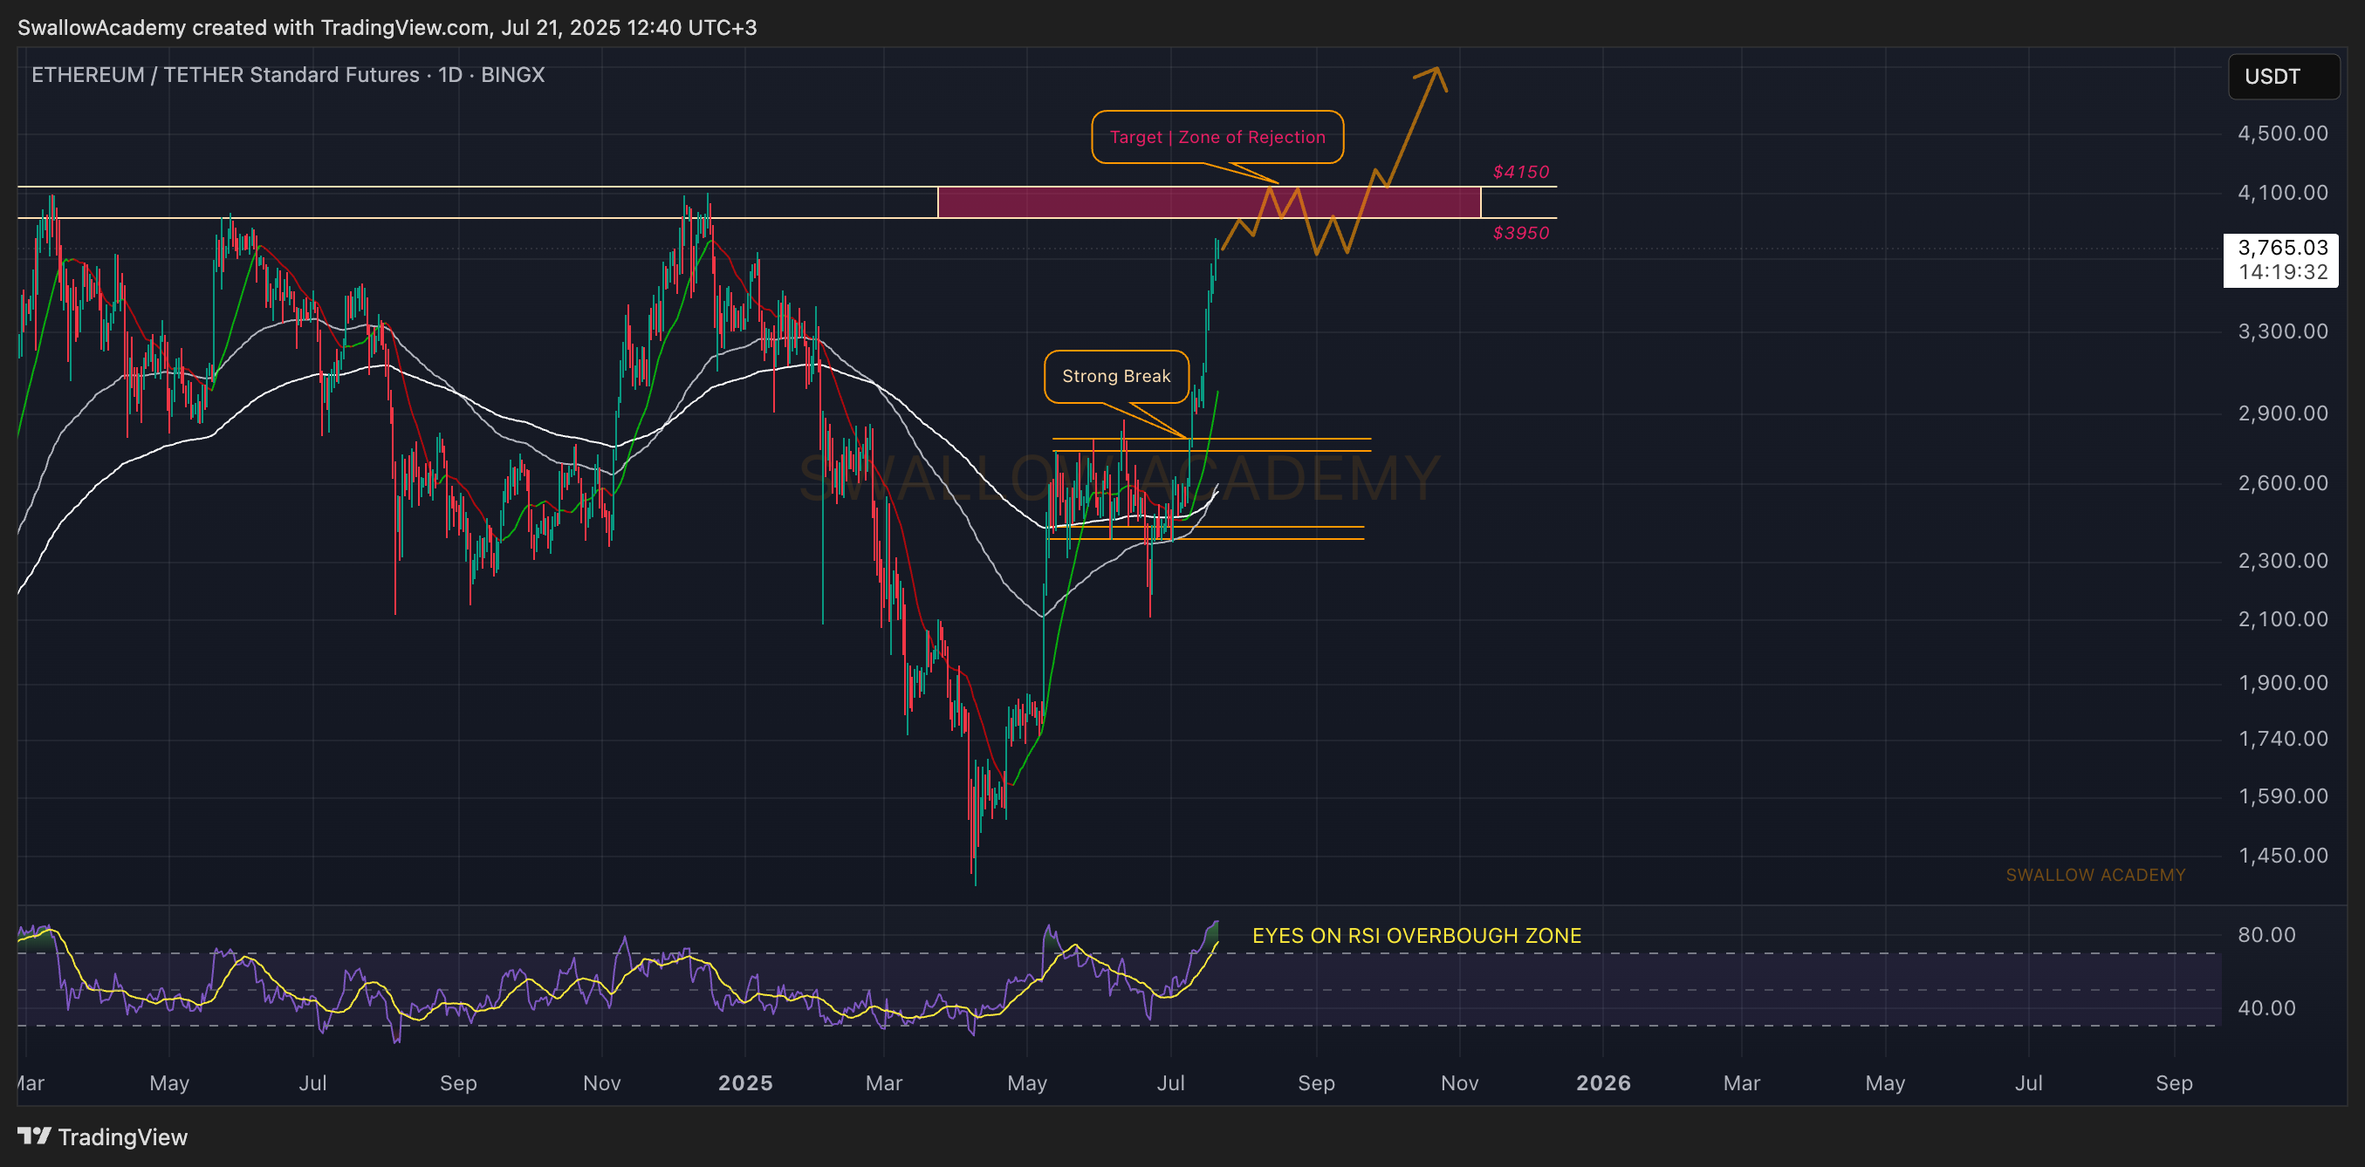This screenshot has height=1167, width=2365.
Task: Click the 2026 year marker on time axis
Action: tap(1603, 1082)
